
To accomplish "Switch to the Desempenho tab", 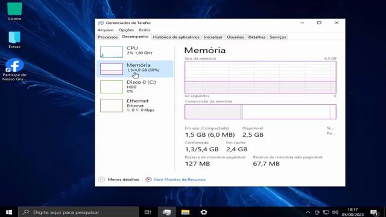I will coord(135,37).
